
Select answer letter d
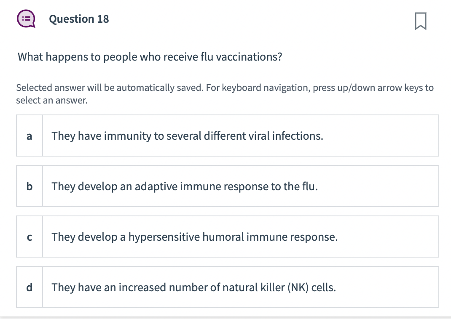coord(29,287)
